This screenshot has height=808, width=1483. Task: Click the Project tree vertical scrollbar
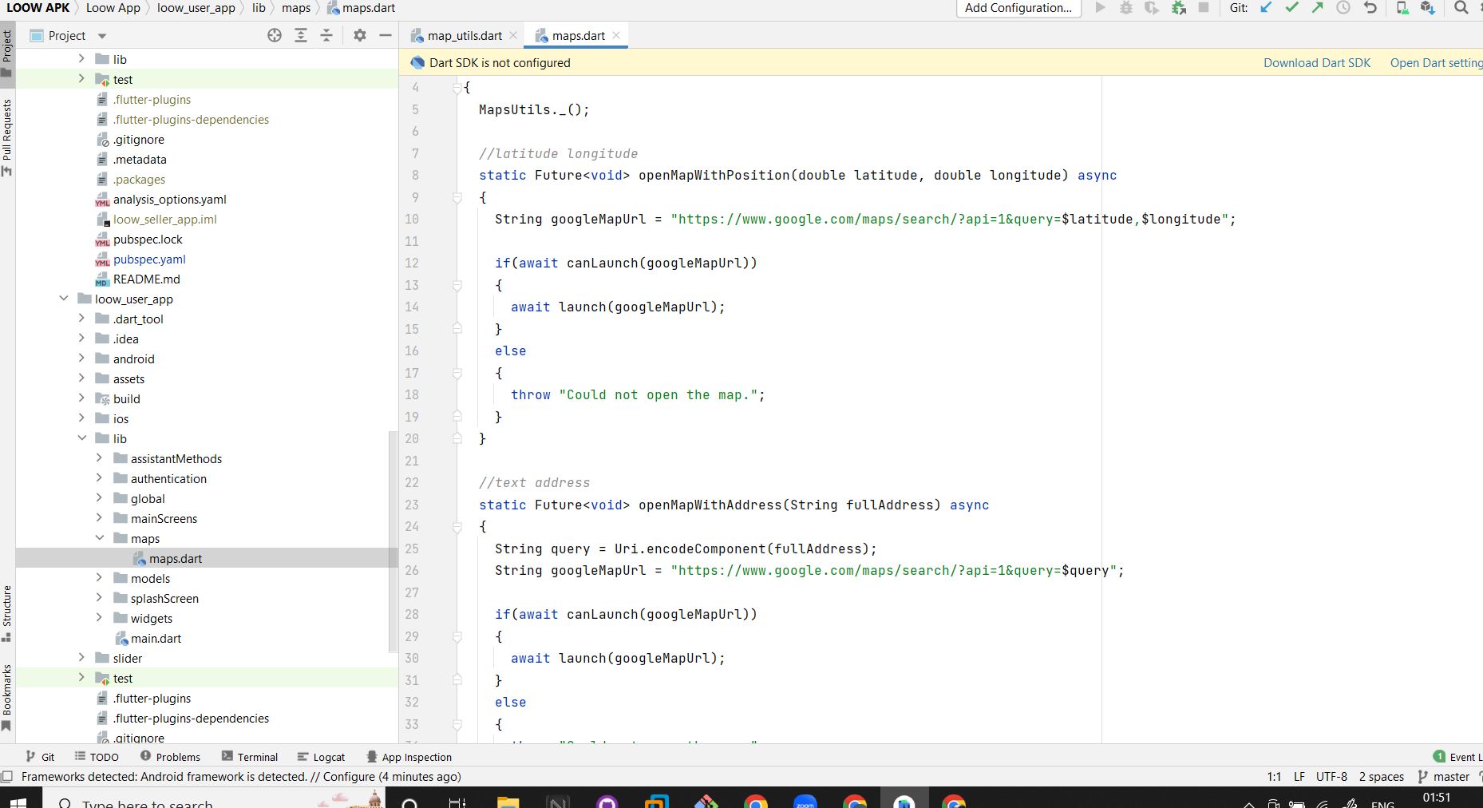392,542
